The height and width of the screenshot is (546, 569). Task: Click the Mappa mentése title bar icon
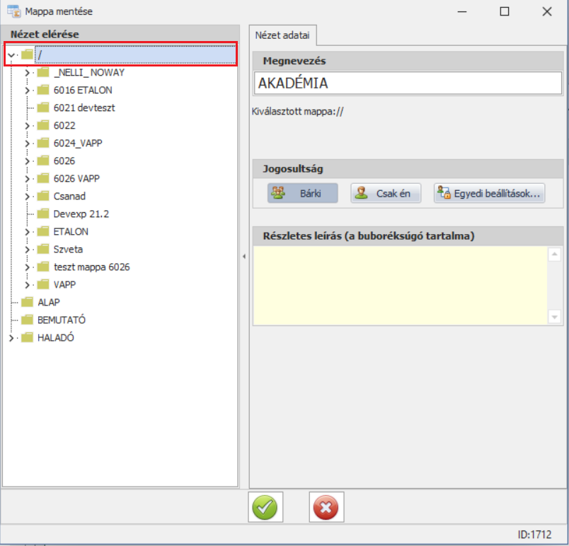[13, 11]
